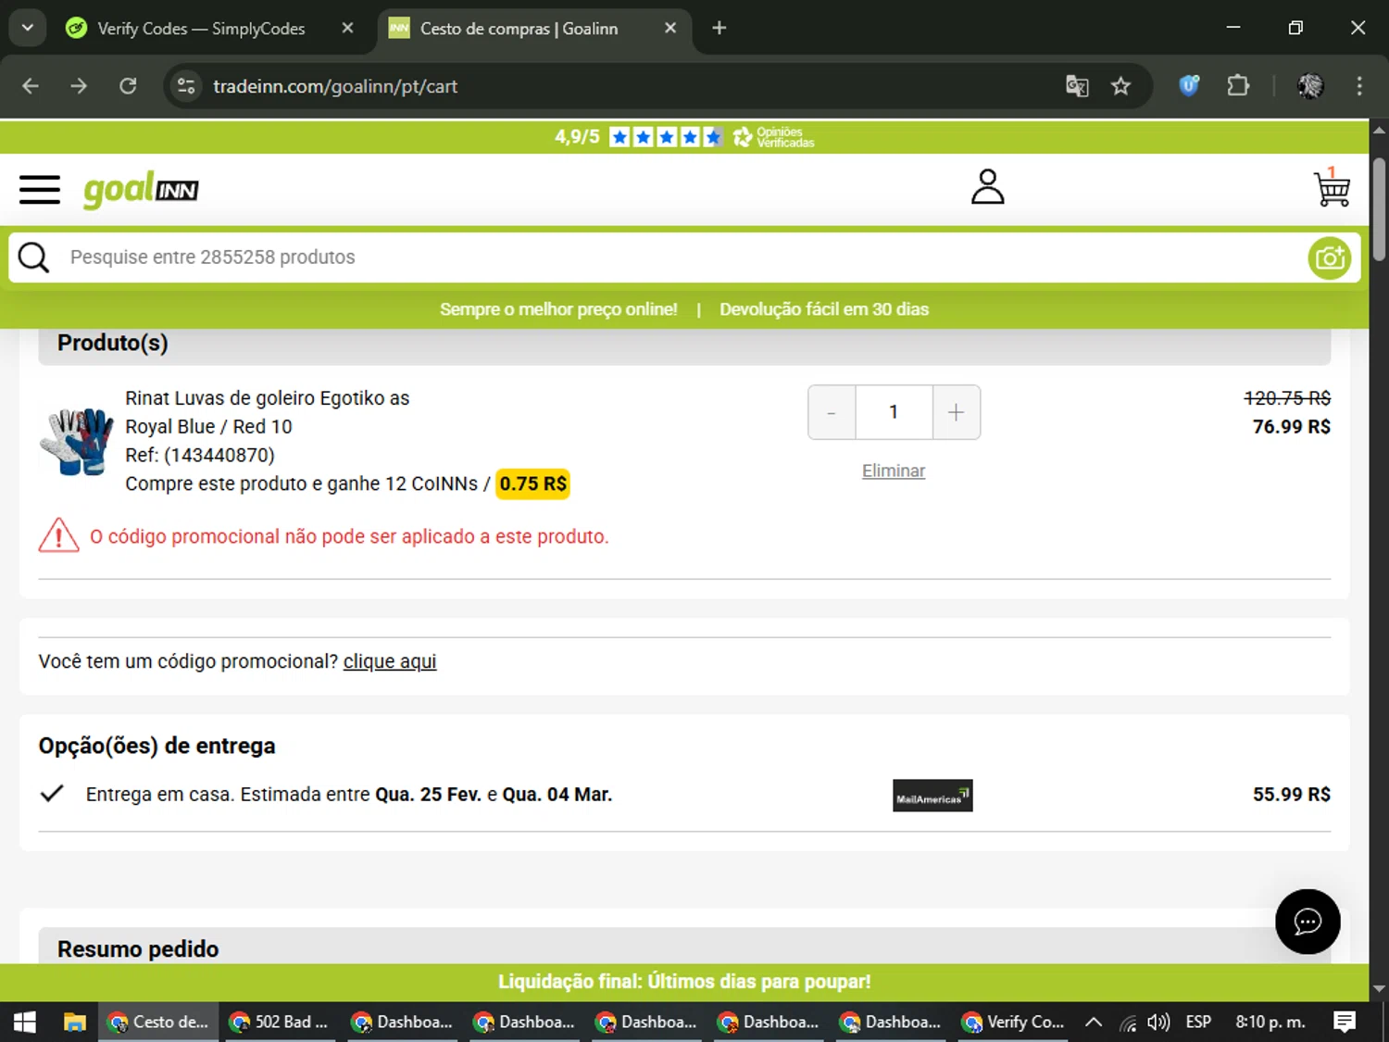Open File Explorer from the taskbar
Viewport: 1389px width, 1042px height.
[74, 1022]
